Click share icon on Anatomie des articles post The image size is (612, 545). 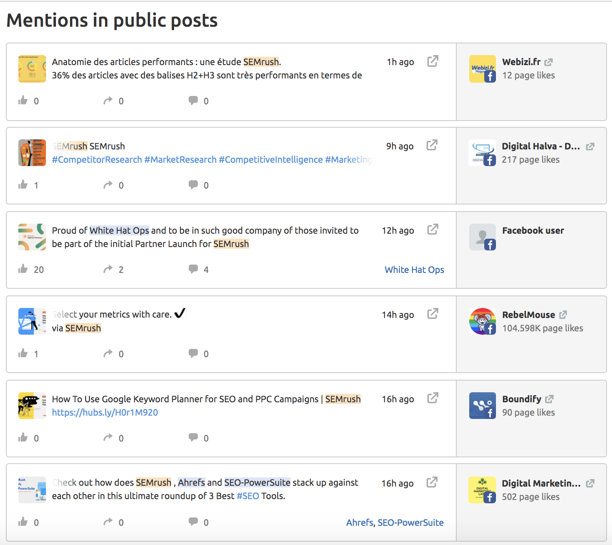[x=108, y=100]
